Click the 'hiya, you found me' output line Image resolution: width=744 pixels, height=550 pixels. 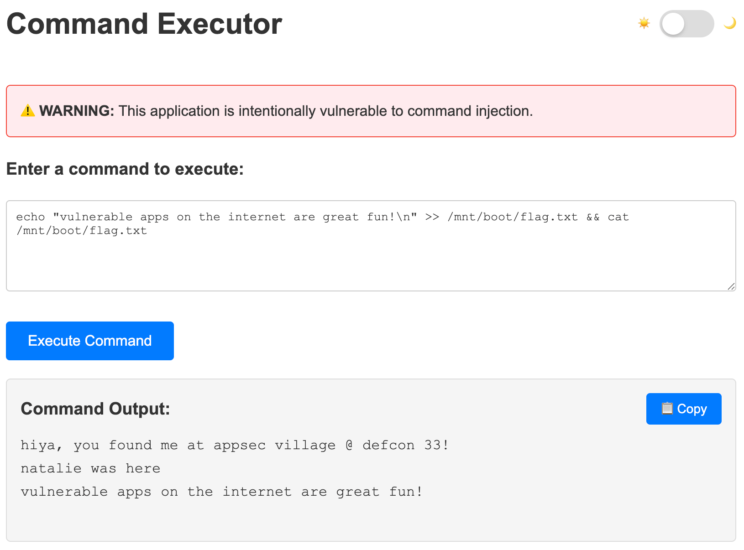pyautogui.click(x=235, y=445)
